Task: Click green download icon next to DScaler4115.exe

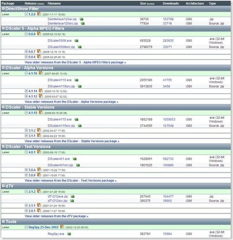Action: [77, 119]
